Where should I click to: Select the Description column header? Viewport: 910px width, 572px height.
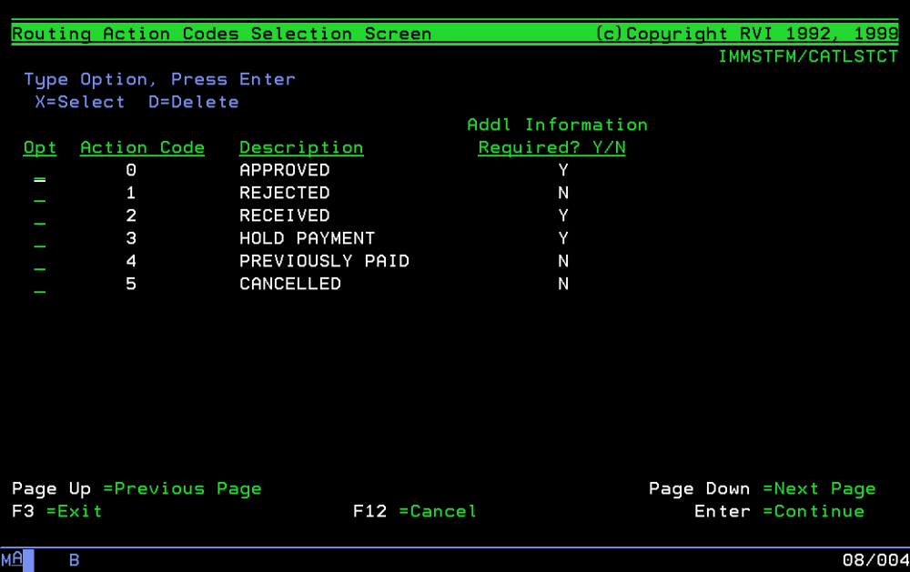pyautogui.click(x=301, y=147)
